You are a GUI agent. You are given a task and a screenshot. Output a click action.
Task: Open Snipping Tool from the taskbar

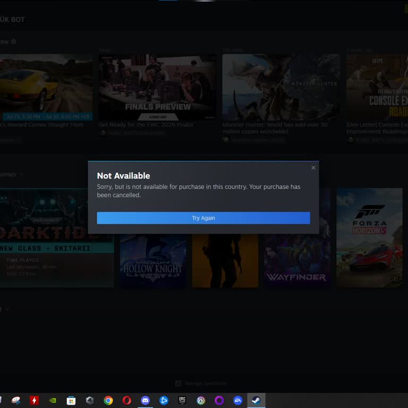(16, 400)
